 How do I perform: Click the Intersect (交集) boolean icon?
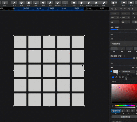click(x=96, y=3)
